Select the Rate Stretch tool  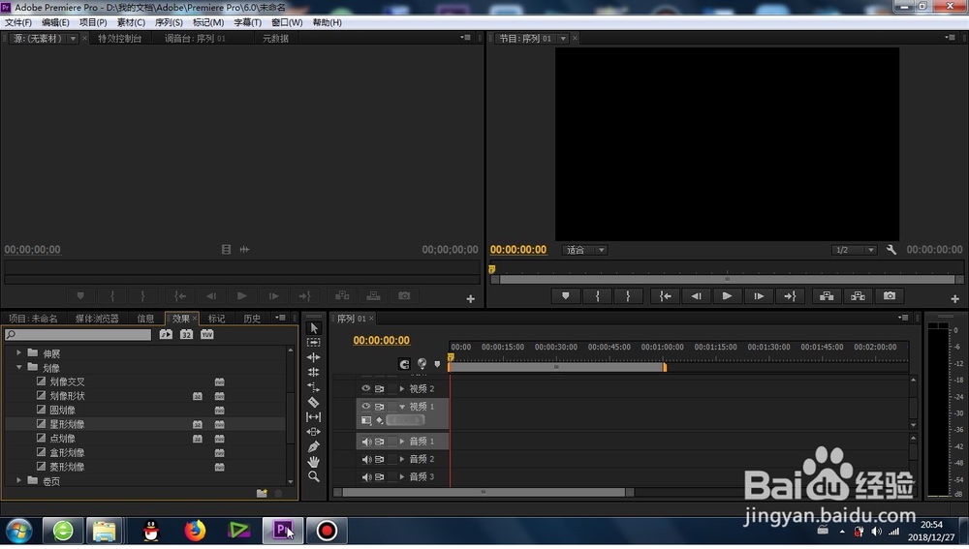(313, 387)
